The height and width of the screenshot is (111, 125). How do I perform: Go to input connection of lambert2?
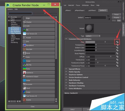[x=109, y=16]
